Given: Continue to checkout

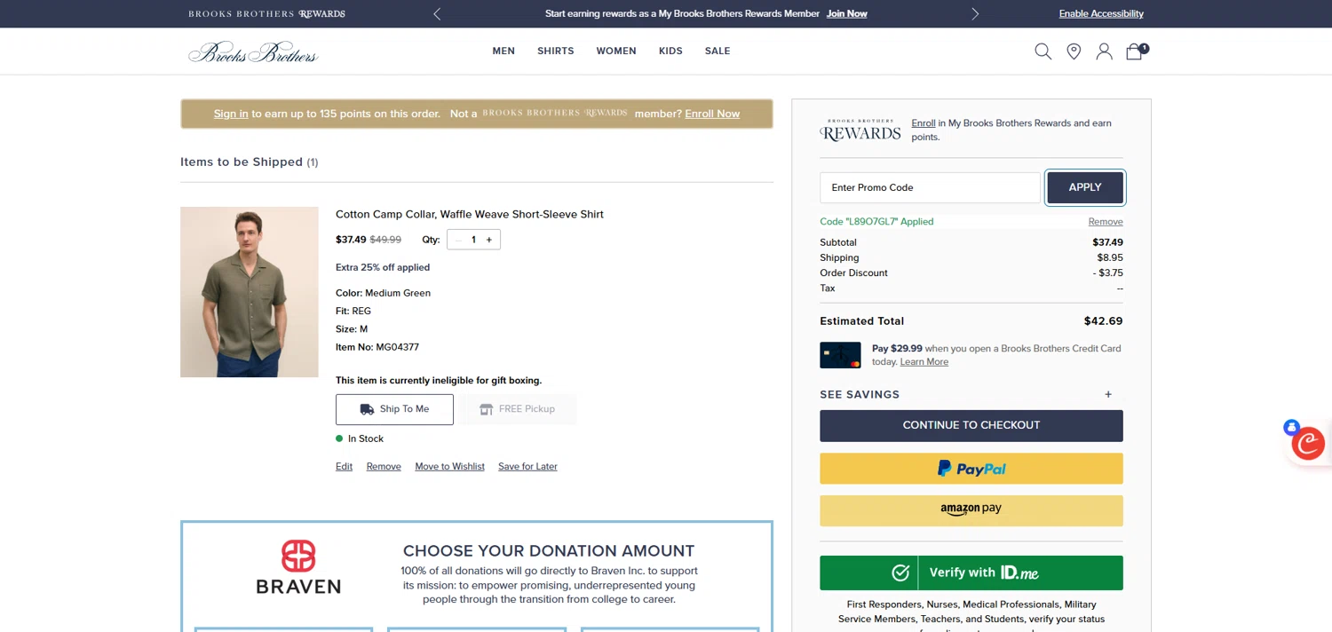Looking at the screenshot, I should (971, 426).
